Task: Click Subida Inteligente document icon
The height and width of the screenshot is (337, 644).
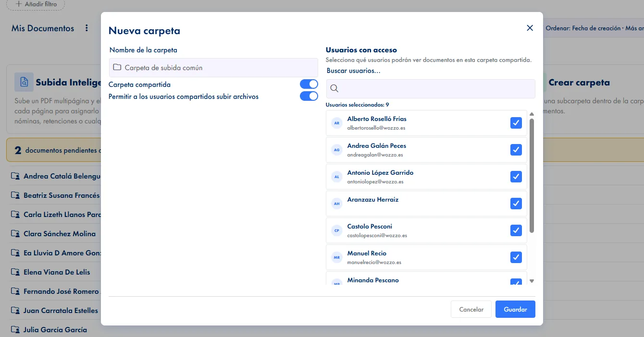Action: (24, 82)
